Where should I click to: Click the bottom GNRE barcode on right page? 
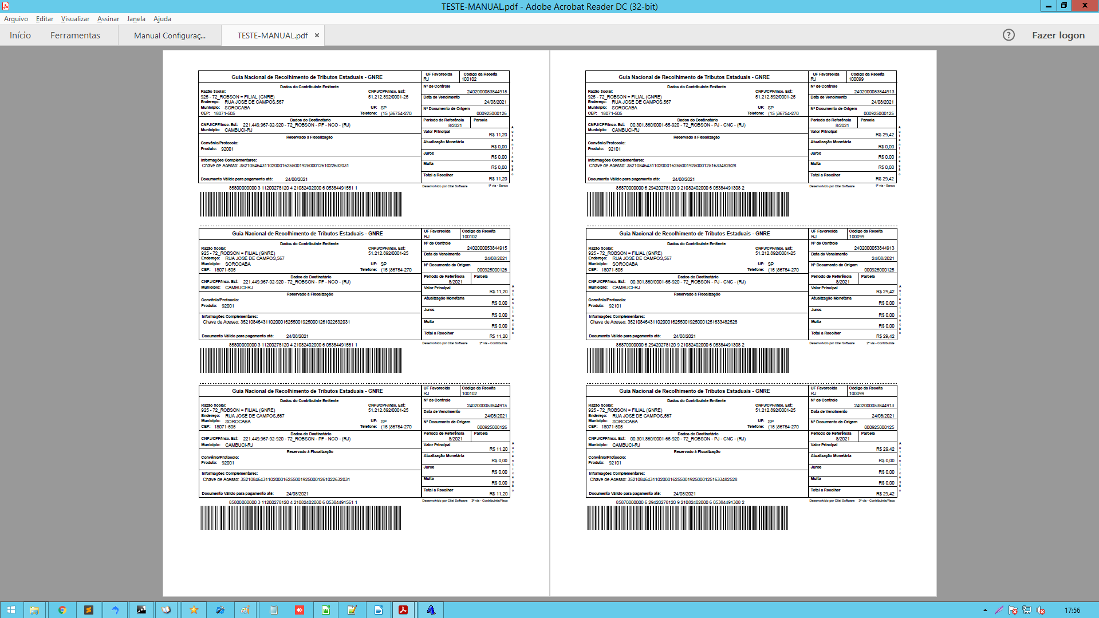pos(687,518)
